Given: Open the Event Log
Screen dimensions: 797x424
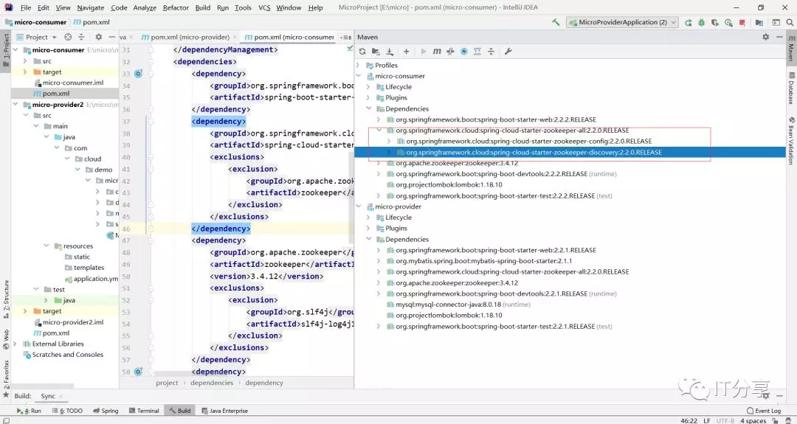Looking at the screenshot, I should (764, 411).
